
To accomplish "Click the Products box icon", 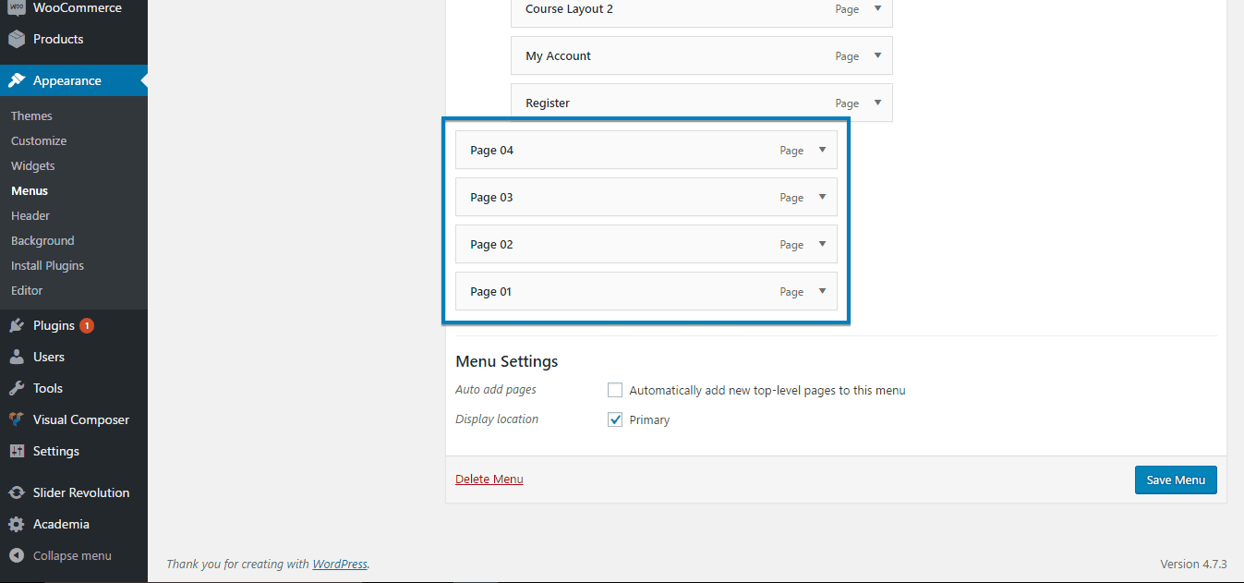I will pyautogui.click(x=17, y=40).
